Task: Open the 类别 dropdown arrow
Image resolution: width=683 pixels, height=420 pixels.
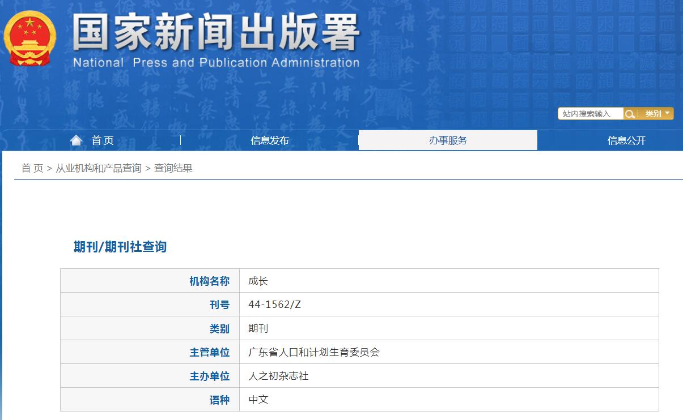Action: tap(667, 113)
